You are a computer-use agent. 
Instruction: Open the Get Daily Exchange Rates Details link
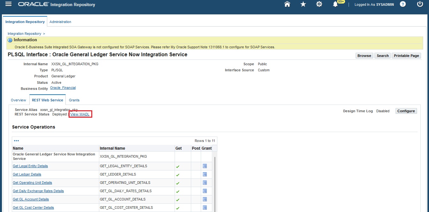tap(38, 191)
